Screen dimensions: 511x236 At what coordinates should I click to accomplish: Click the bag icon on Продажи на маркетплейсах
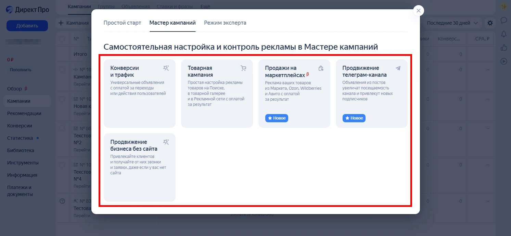[x=321, y=68]
